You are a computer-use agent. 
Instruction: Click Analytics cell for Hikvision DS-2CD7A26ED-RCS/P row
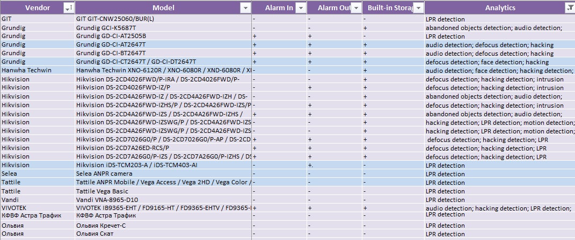[x=500, y=148]
